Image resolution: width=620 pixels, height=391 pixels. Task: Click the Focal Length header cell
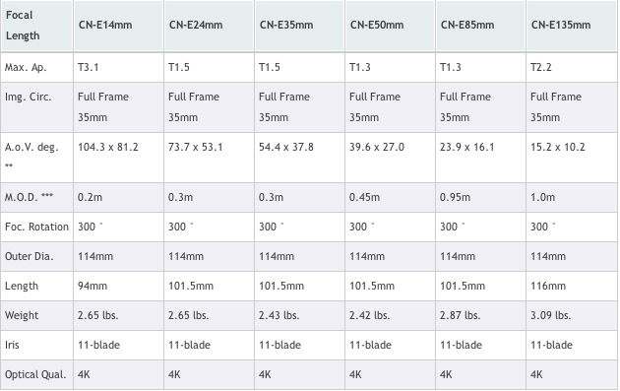pos(36,26)
